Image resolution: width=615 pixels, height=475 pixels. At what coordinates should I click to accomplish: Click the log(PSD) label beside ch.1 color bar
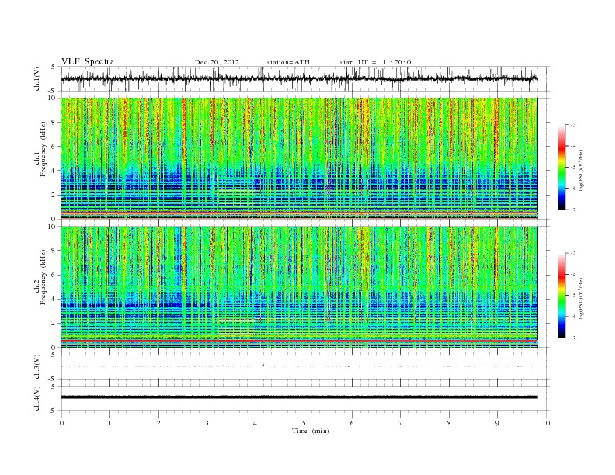click(x=581, y=169)
